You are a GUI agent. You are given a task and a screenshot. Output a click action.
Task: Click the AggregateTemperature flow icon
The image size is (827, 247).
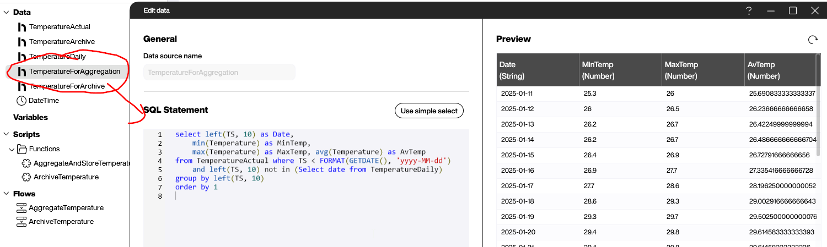[x=22, y=208]
